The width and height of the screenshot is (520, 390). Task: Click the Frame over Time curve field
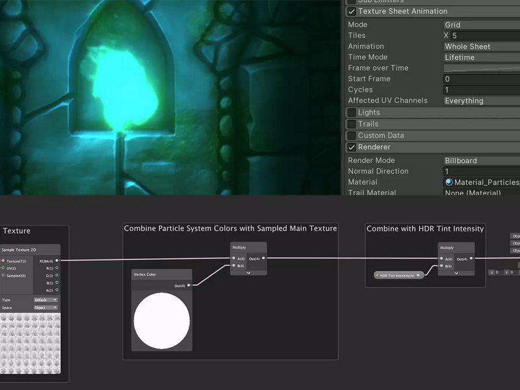482,68
